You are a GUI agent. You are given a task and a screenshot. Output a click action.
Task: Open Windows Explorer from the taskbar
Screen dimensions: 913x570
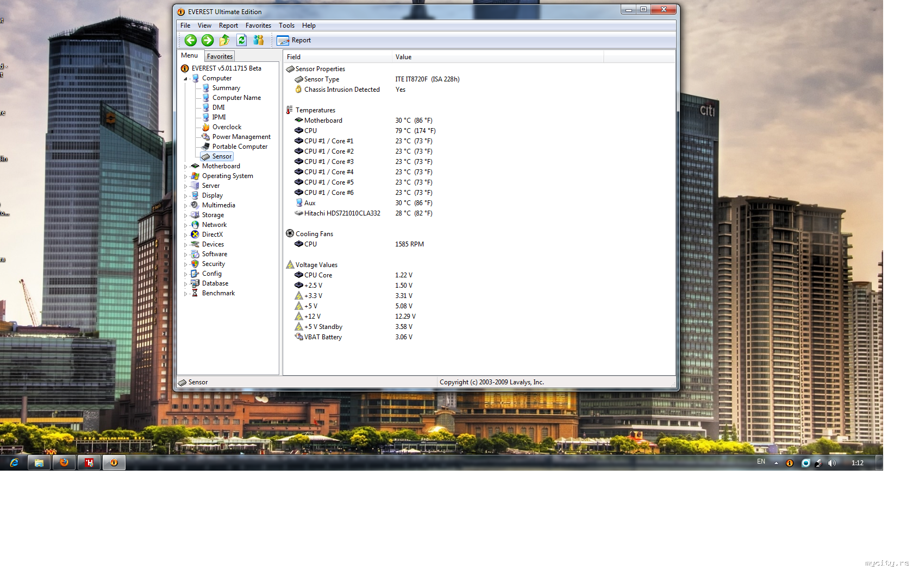pos(39,463)
